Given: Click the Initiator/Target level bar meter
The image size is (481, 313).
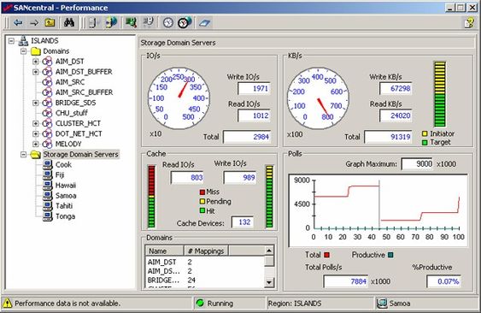Looking at the screenshot, I should [x=440, y=94].
